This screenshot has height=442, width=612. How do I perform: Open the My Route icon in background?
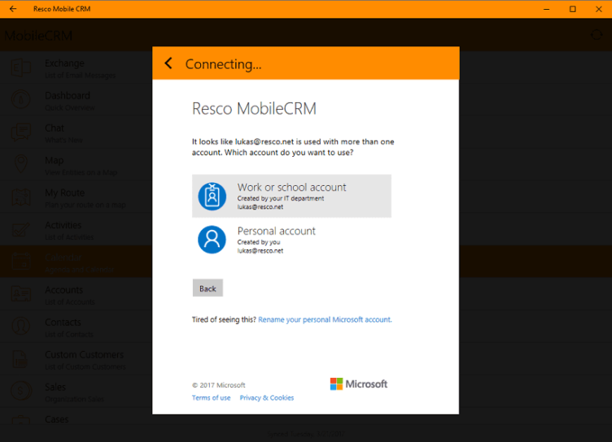(21, 197)
